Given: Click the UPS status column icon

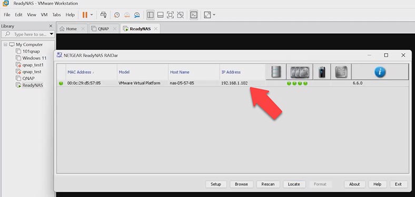Looking at the screenshot, I should pyautogui.click(x=322, y=72).
